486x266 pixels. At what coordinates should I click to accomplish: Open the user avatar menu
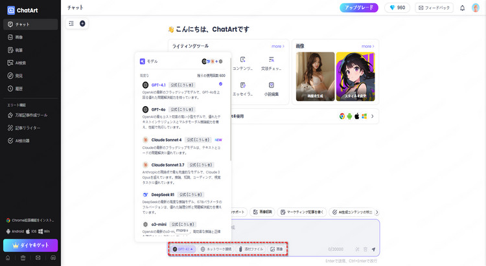(x=476, y=8)
